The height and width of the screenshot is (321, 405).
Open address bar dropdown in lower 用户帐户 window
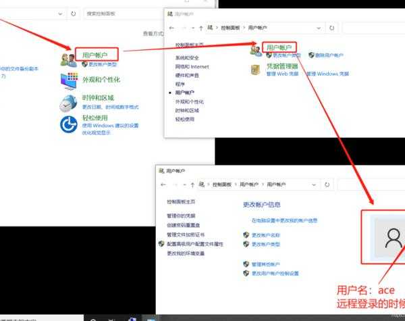[x=314, y=184]
